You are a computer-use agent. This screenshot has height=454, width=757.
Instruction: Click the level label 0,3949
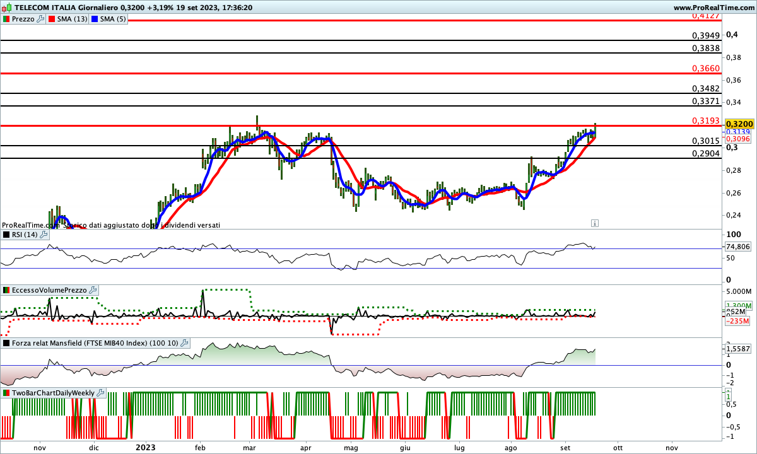coord(706,35)
